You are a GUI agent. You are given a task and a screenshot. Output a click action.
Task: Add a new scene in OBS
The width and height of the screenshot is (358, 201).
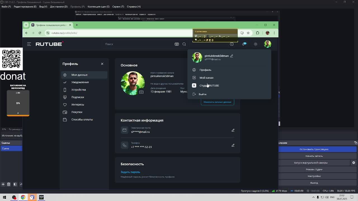[3, 184]
